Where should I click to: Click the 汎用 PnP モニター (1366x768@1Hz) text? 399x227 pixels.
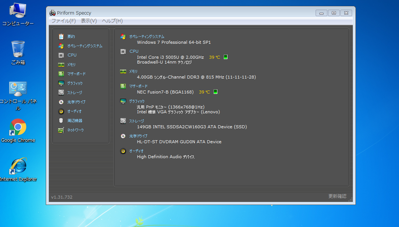tap(170, 107)
